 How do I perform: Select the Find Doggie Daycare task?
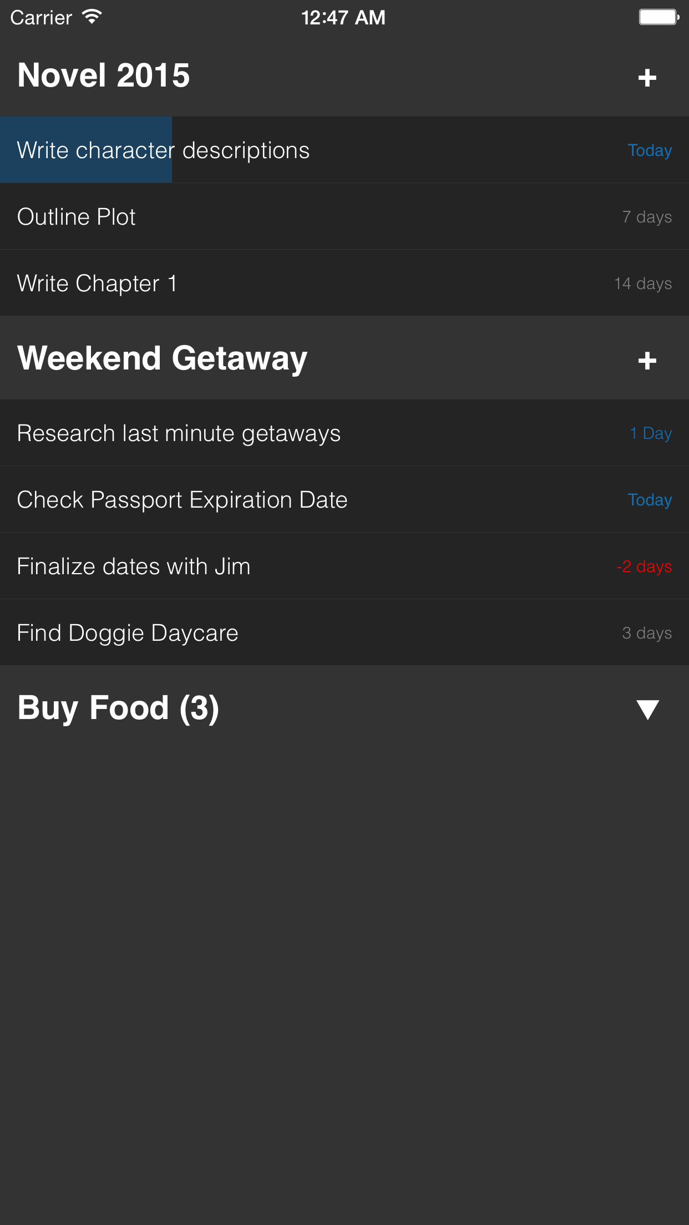click(128, 633)
